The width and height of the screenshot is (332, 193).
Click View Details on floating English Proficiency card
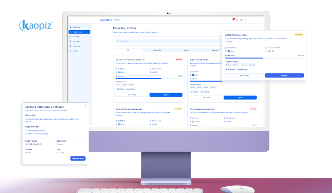pyautogui.click(x=244, y=75)
